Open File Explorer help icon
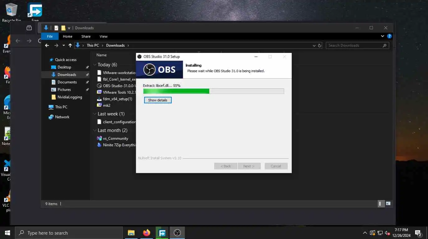This screenshot has width=428, height=239. [x=389, y=36]
